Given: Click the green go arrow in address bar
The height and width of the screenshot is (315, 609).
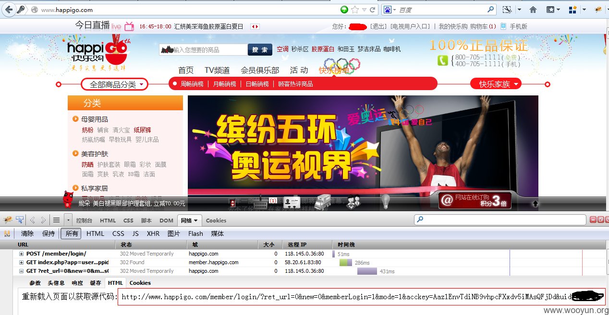Looking at the screenshot, I should (x=344, y=10).
